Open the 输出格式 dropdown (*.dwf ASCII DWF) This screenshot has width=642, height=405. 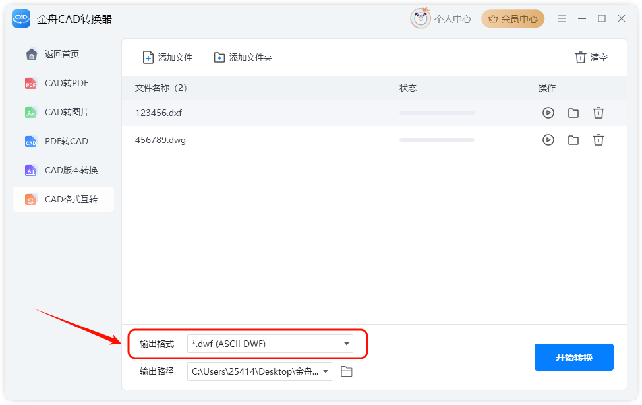pyautogui.click(x=270, y=344)
